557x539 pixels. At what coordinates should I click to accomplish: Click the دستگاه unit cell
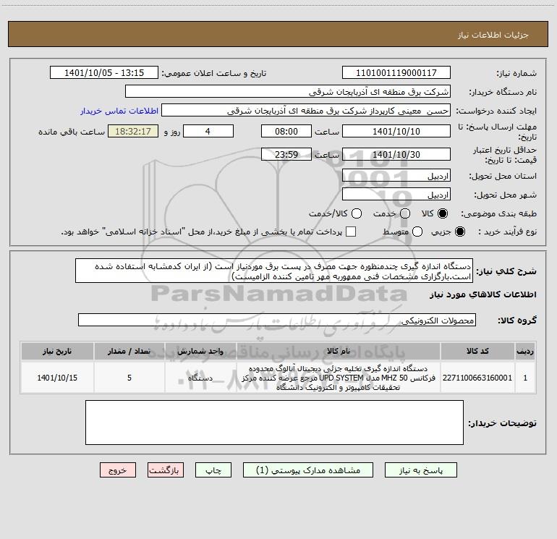tap(200, 378)
